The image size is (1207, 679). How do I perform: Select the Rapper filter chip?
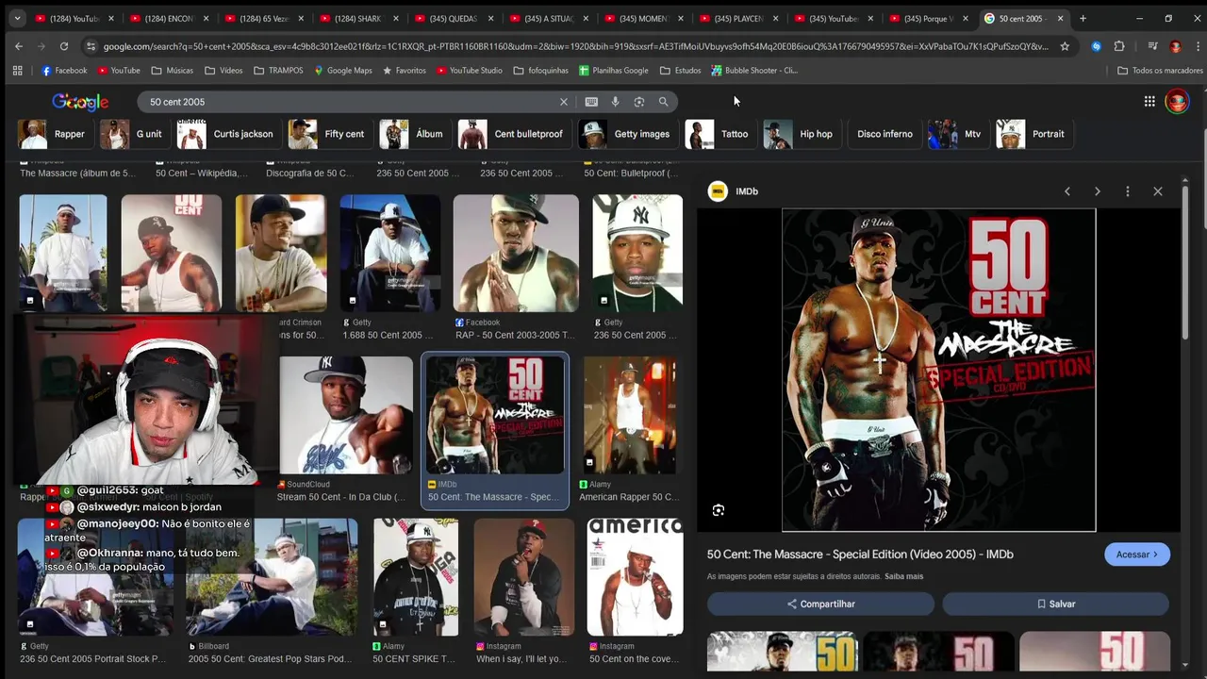point(54,134)
